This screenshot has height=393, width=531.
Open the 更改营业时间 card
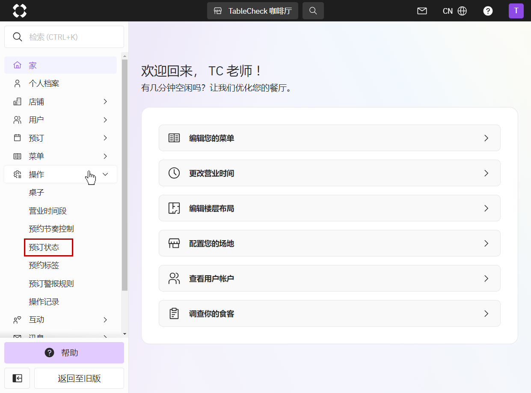tap(329, 173)
